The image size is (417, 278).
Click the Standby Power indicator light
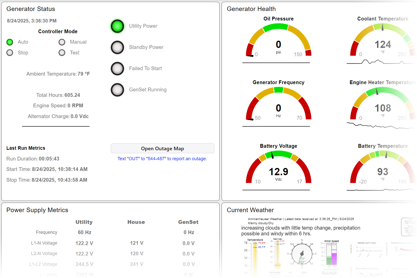coord(117,47)
